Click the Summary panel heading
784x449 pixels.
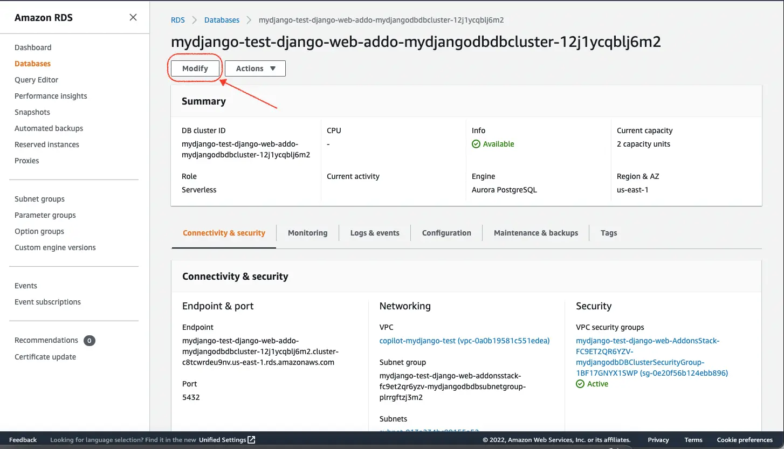(x=204, y=101)
